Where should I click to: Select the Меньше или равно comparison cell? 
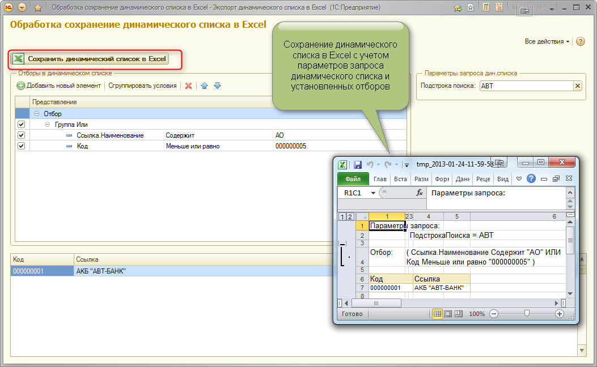(x=218, y=146)
